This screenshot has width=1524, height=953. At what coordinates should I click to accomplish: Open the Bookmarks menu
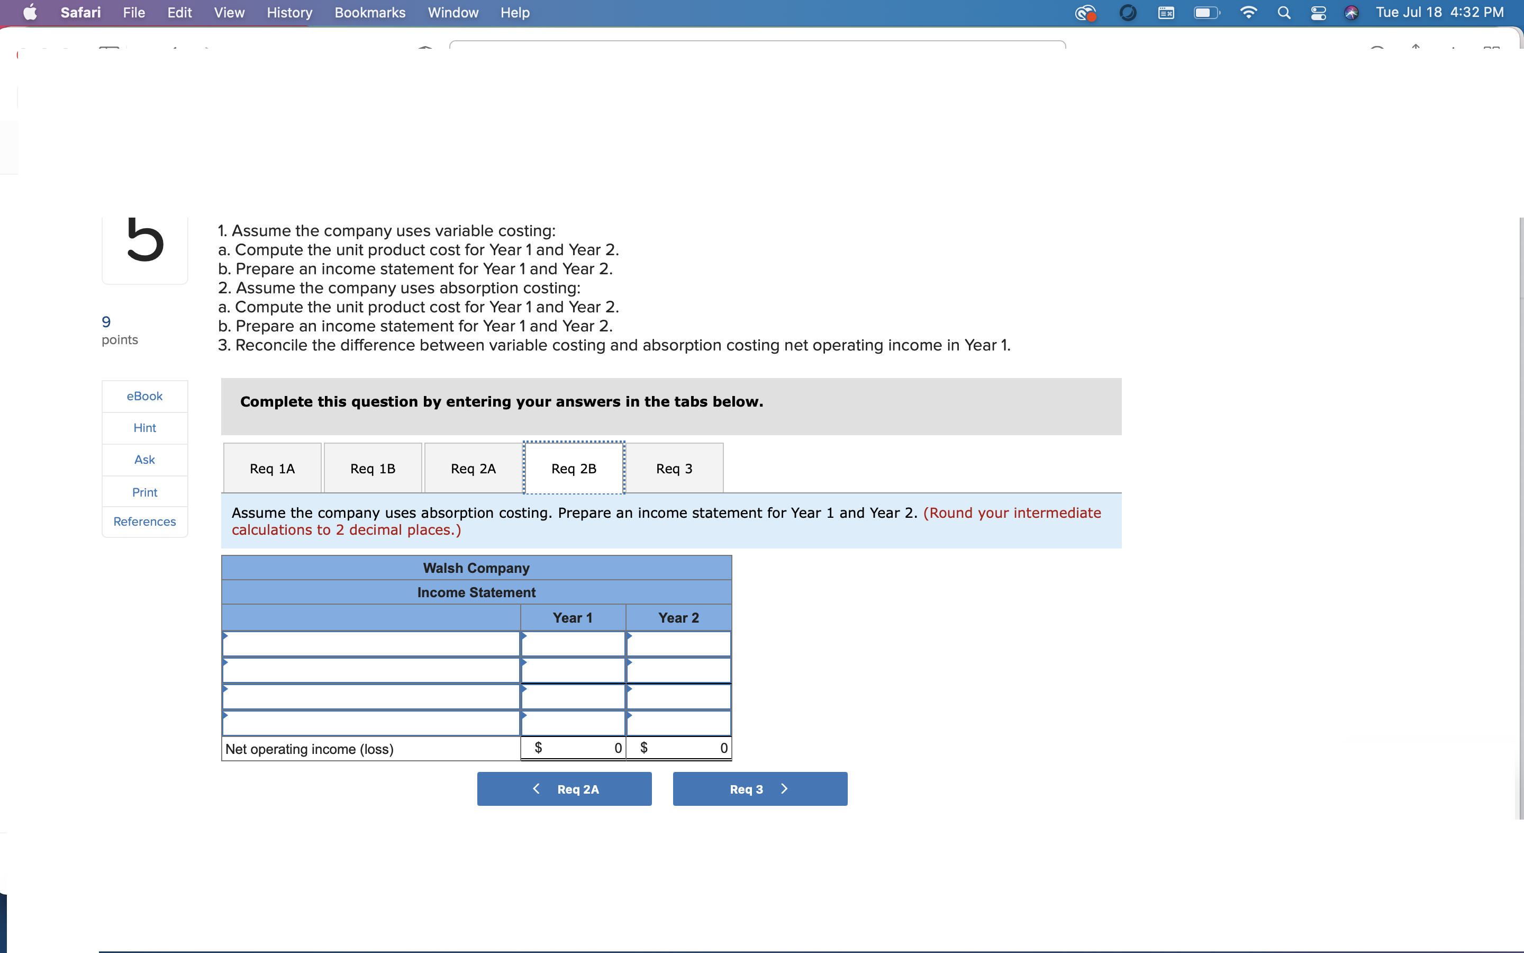tap(370, 13)
